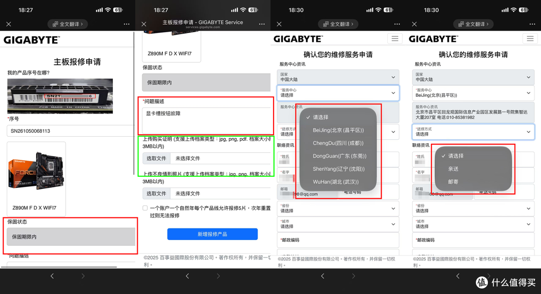Viewport: 541px width, 294px height.
Task: Tap browser back arrow on second phone screen
Action: click(x=187, y=276)
